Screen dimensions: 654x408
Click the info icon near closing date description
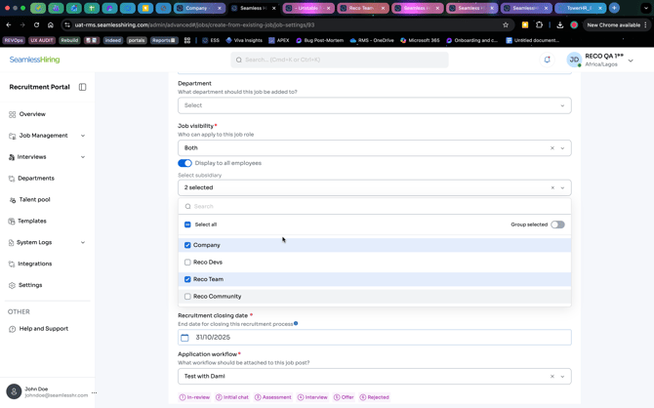(296, 323)
